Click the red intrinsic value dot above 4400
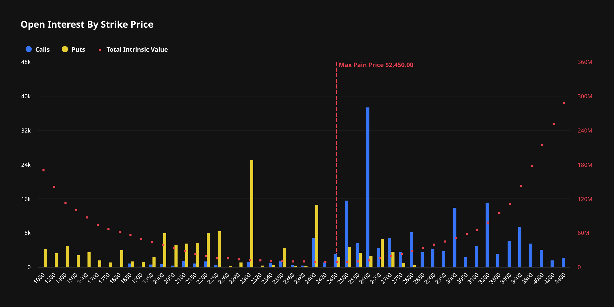Viewport: 614px width, 307px height. point(564,103)
